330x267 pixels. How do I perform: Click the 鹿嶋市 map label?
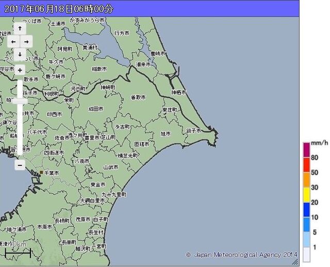(158, 54)
